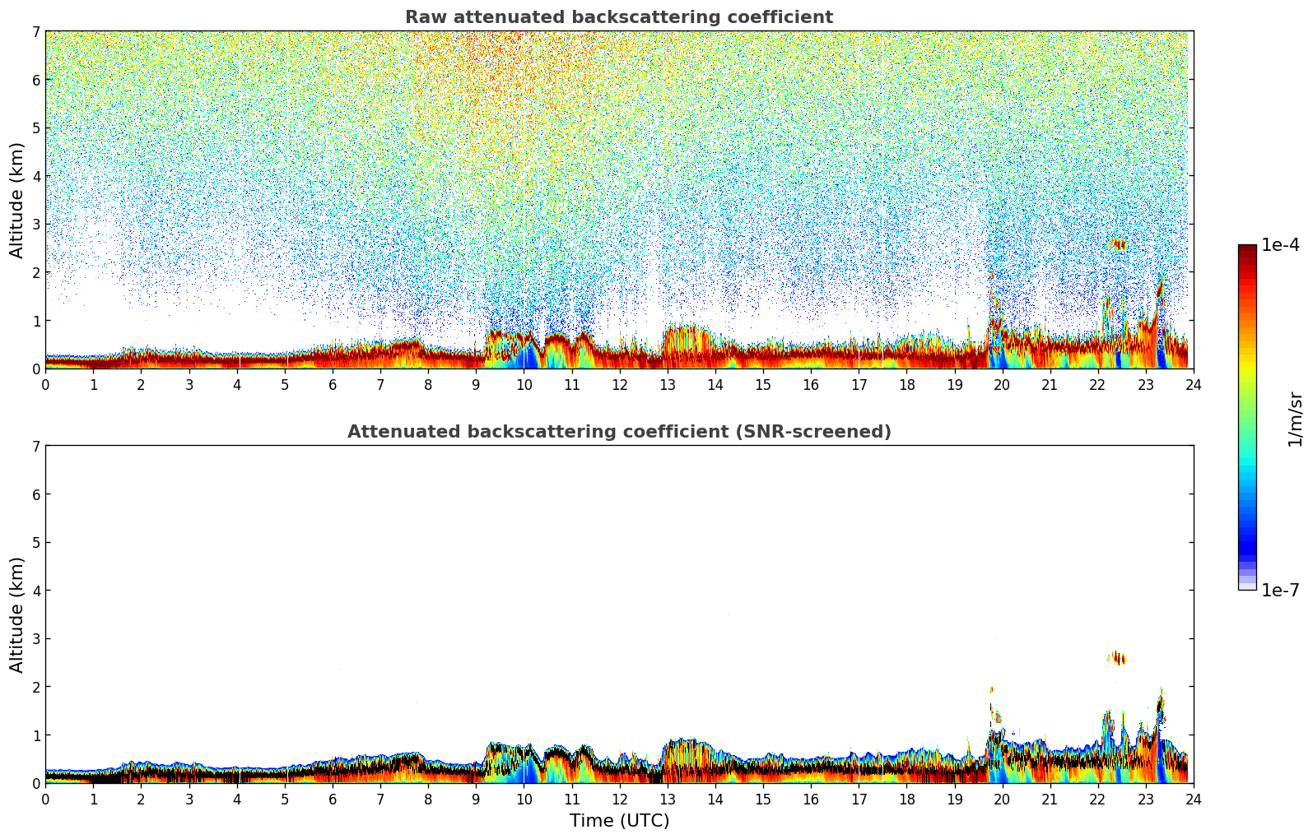Click time tick '15' on bottom plot axis
Image resolution: width=1313 pixels, height=839 pixels.
763,800
